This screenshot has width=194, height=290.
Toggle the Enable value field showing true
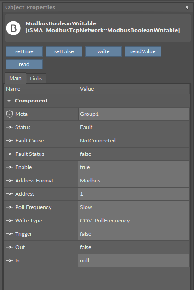coord(134,167)
